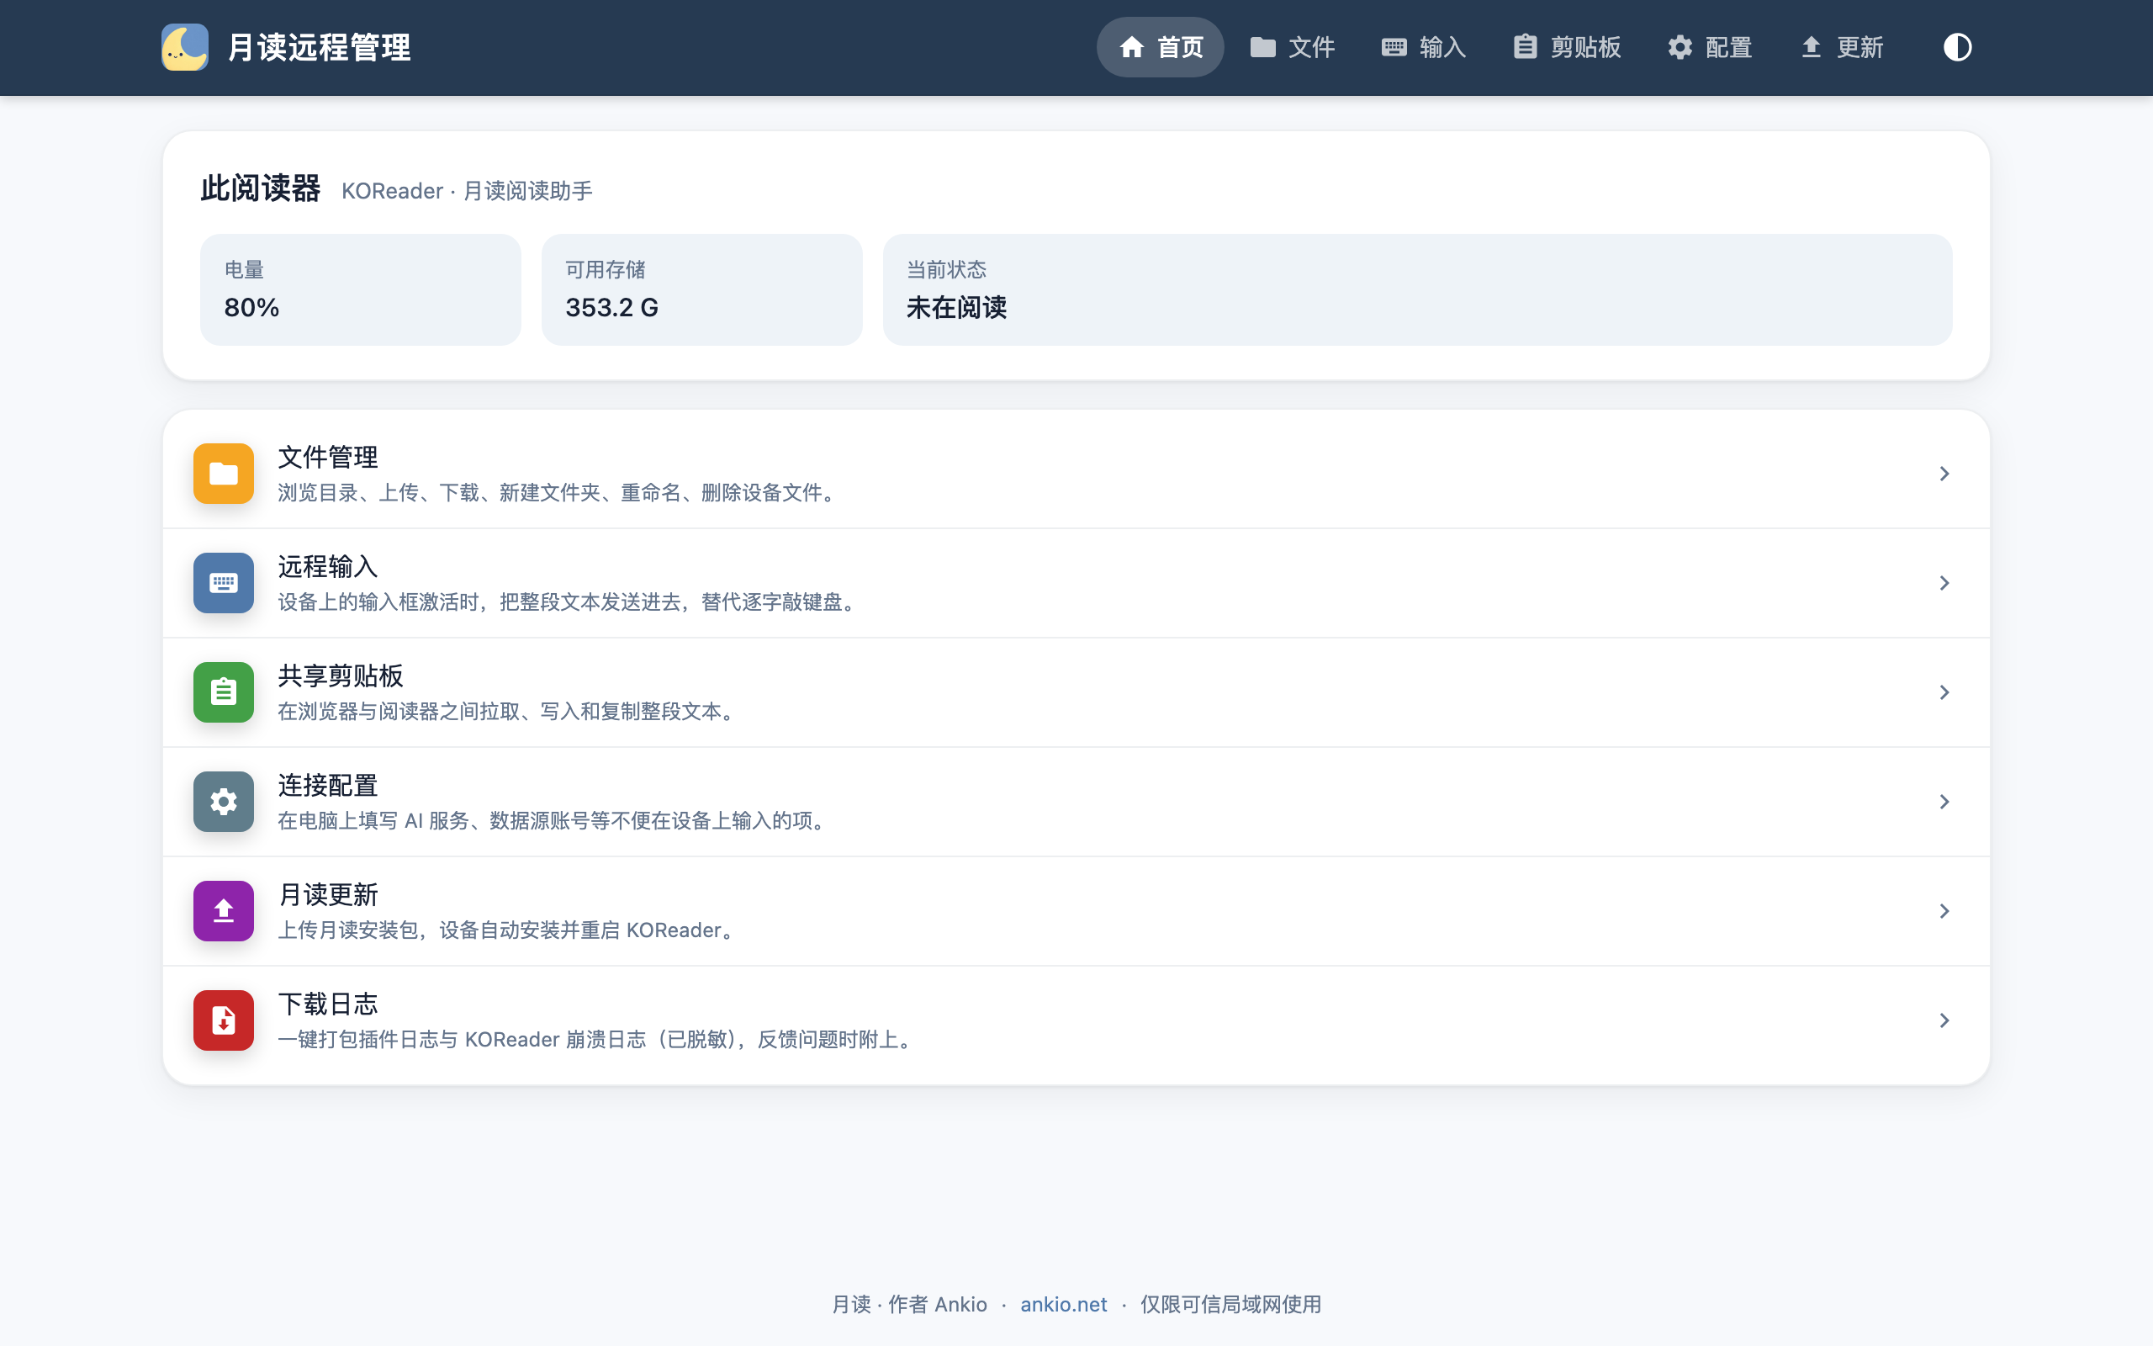The image size is (2153, 1346).
Task: Expand the 下载日志 row chevron
Action: (1944, 1020)
